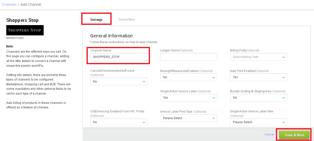Click the Save & Next button
The width and height of the screenshot is (314, 141).
pyautogui.click(x=294, y=135)
